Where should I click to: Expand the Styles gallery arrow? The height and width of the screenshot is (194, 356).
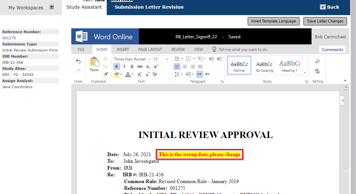click(x=305, y=72)
